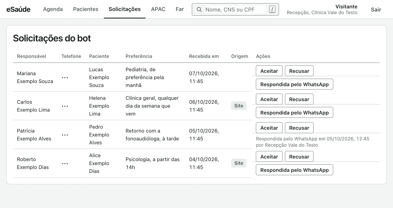393x208 pixels.
Task: Focus the Nome, CNS ou CPF search field
Action: coord(236,10)
